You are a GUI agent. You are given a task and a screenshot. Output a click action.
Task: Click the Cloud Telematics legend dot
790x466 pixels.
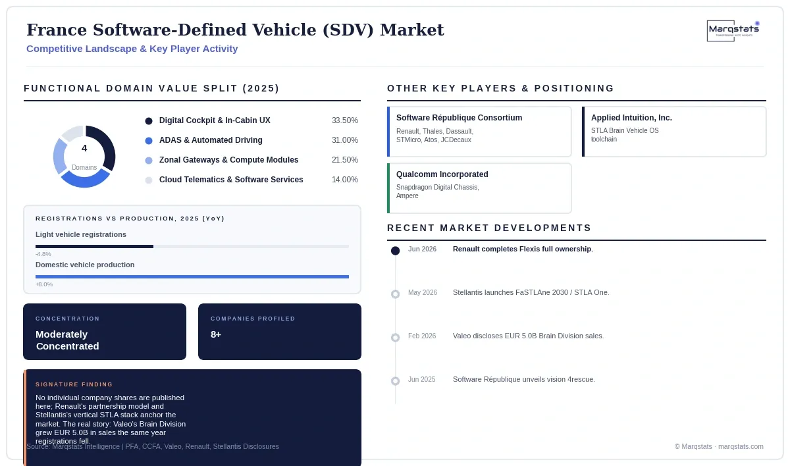149,180
